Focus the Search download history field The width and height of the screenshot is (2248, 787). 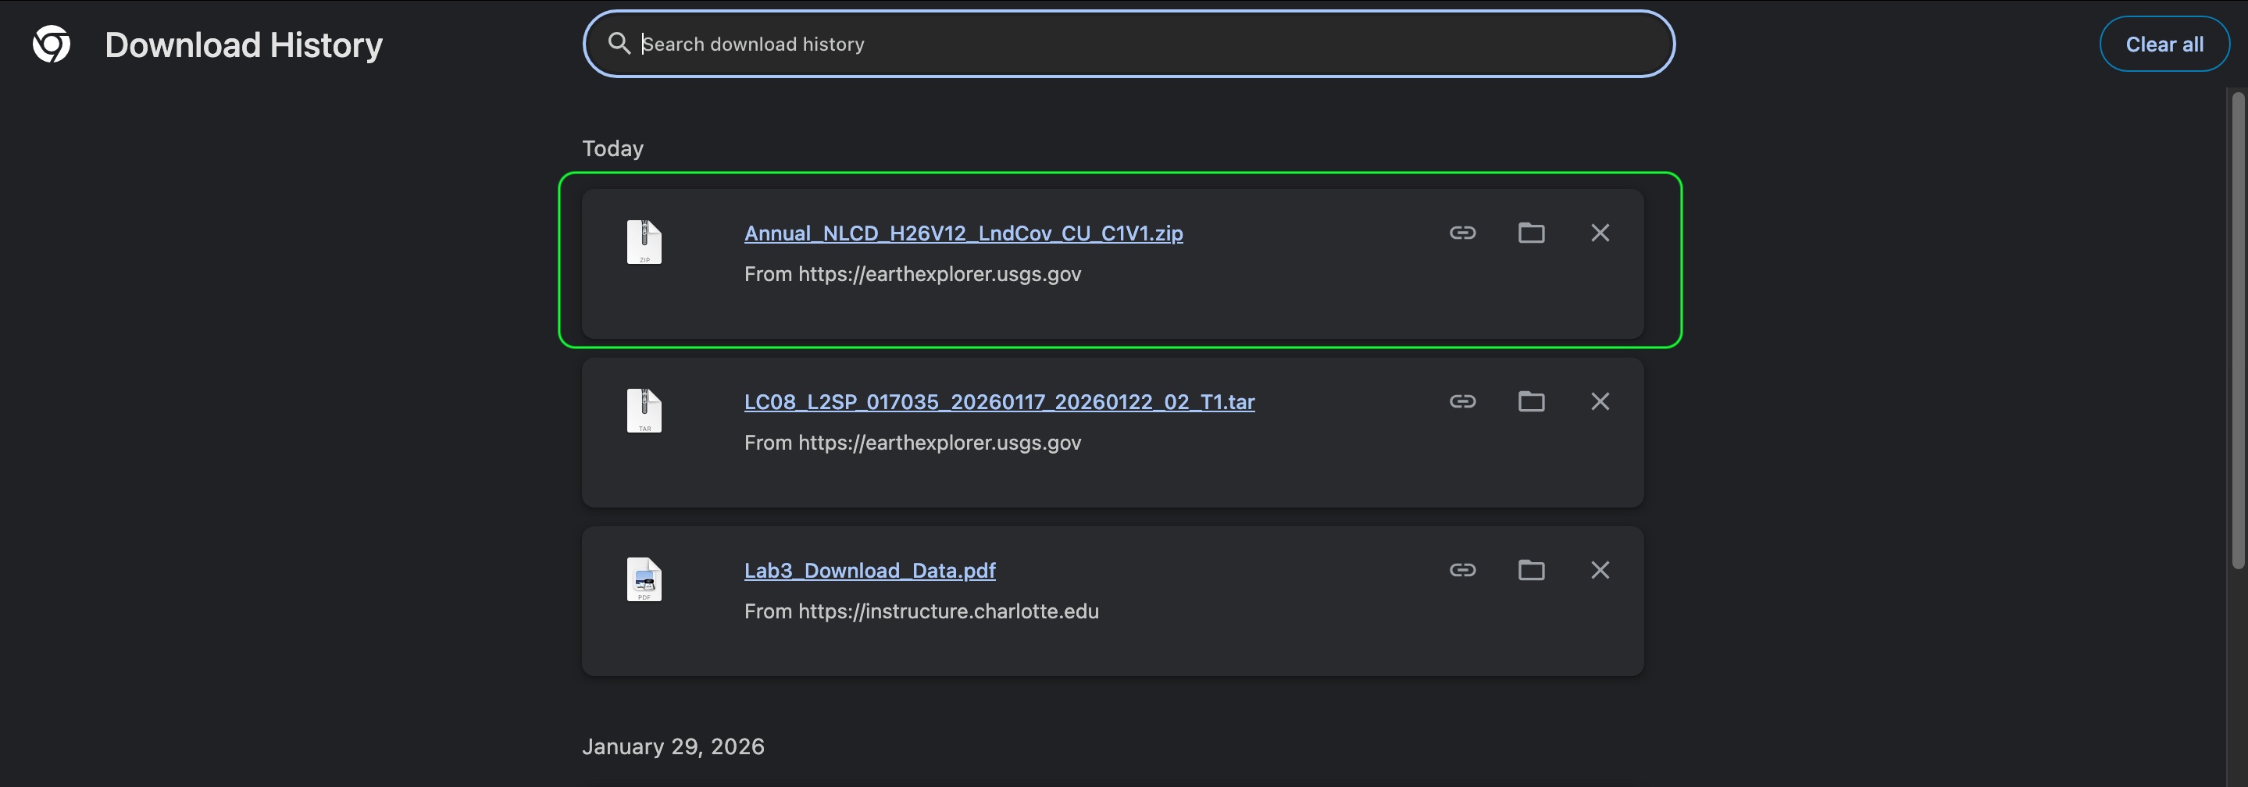point(1134,44)
